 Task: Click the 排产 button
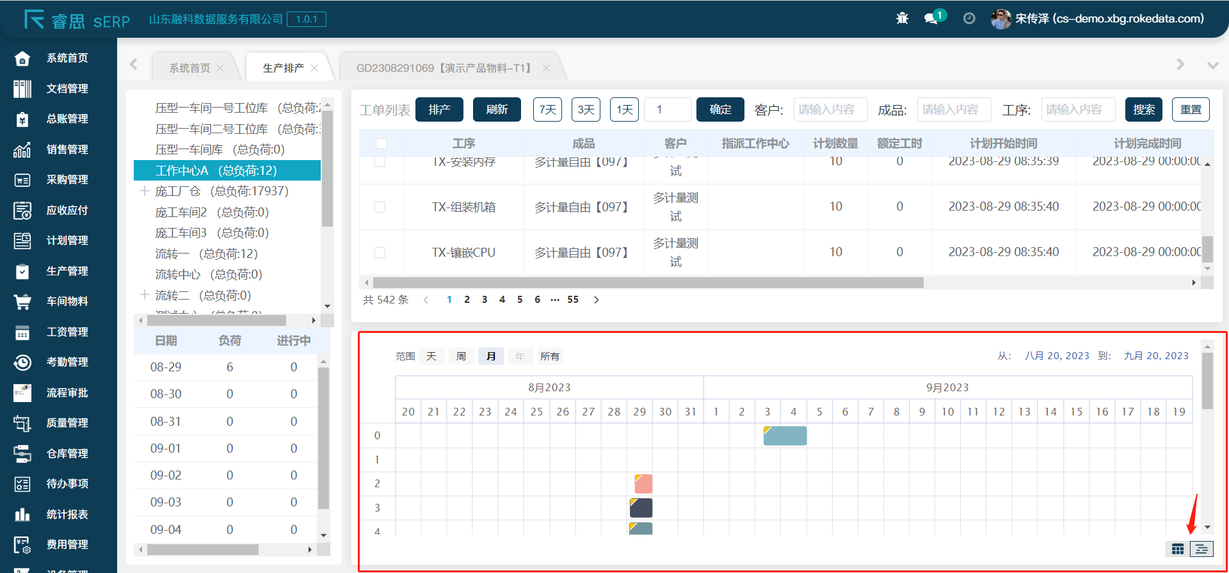tap(439, 109)
